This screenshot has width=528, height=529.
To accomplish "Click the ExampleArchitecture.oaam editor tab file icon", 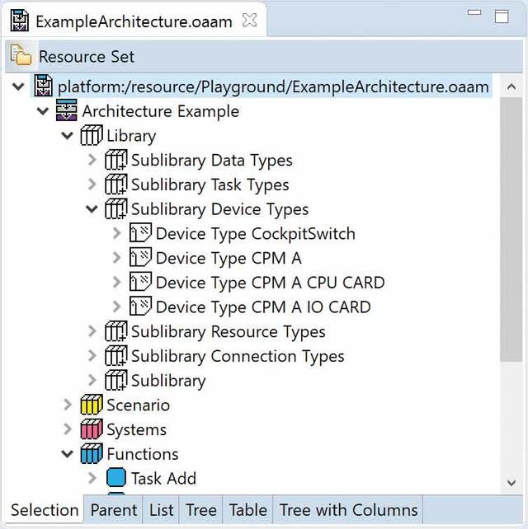I will tap(19, 21).
